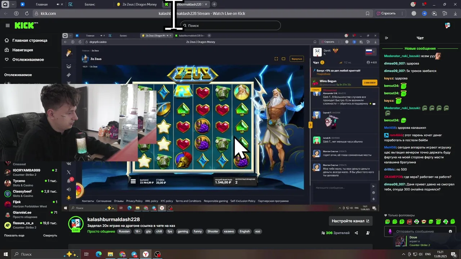Open Telegram from the taskbar
Viewport: 461px width, 259px height.
[x=134, y=254]
